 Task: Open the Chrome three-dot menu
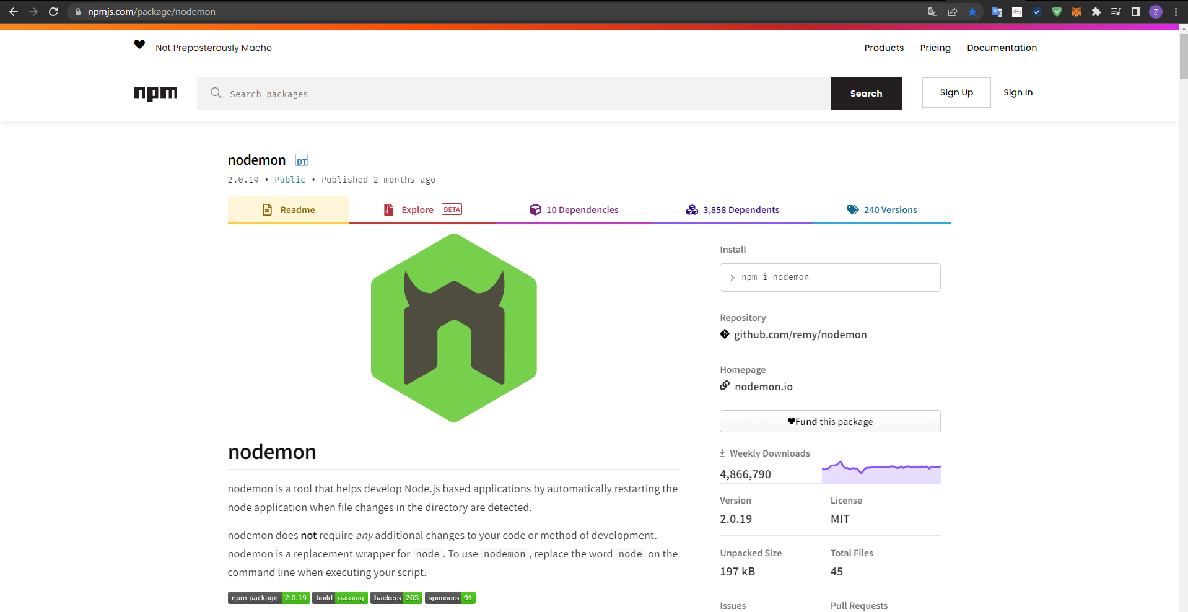[1176, 12]
